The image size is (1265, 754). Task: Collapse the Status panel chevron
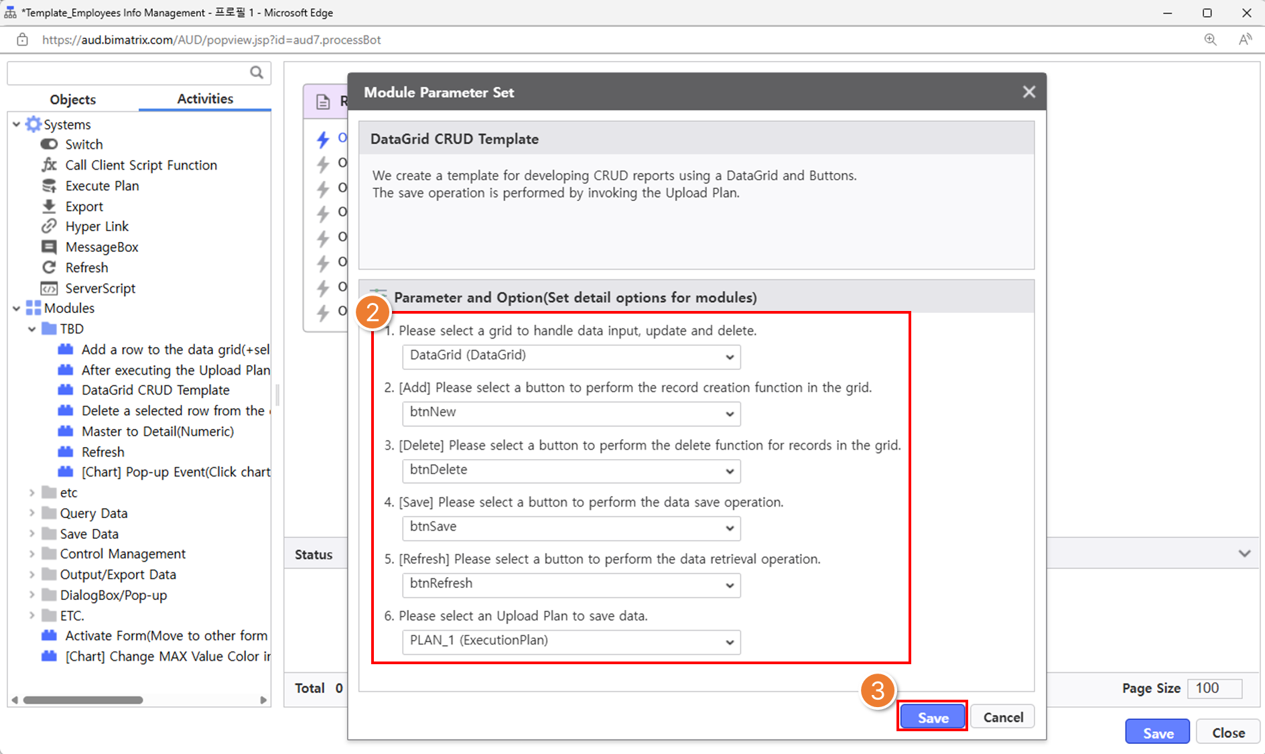[x=1244, y=554]
